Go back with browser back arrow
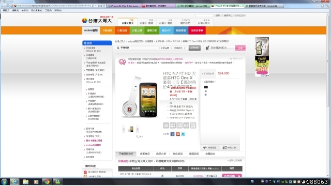Viewport: 331px width, 186px height. tap(5, 6)
